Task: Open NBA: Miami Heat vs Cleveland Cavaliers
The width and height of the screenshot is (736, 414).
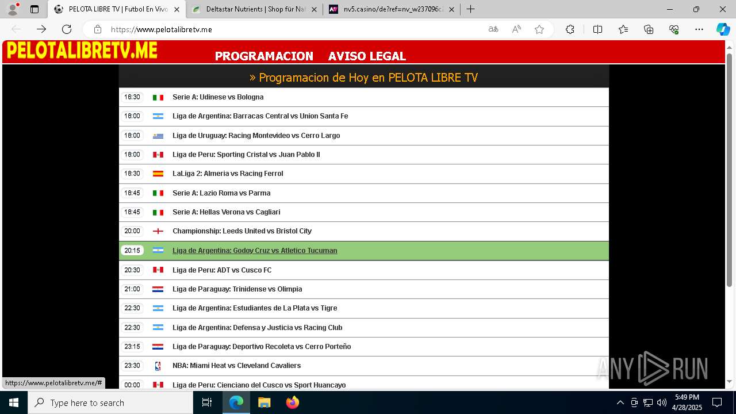Action: 237,366
